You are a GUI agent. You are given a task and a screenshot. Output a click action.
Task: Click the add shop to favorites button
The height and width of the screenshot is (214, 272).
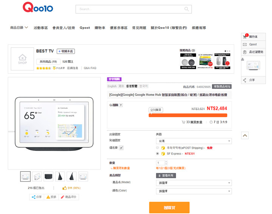[66, 51]
